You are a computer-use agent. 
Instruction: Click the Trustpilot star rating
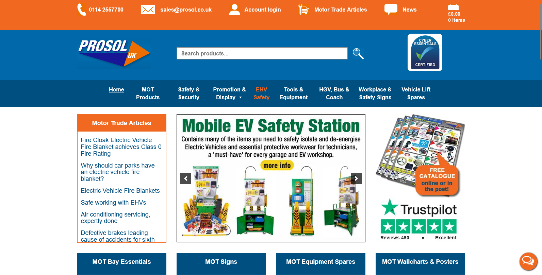[418, 226]
